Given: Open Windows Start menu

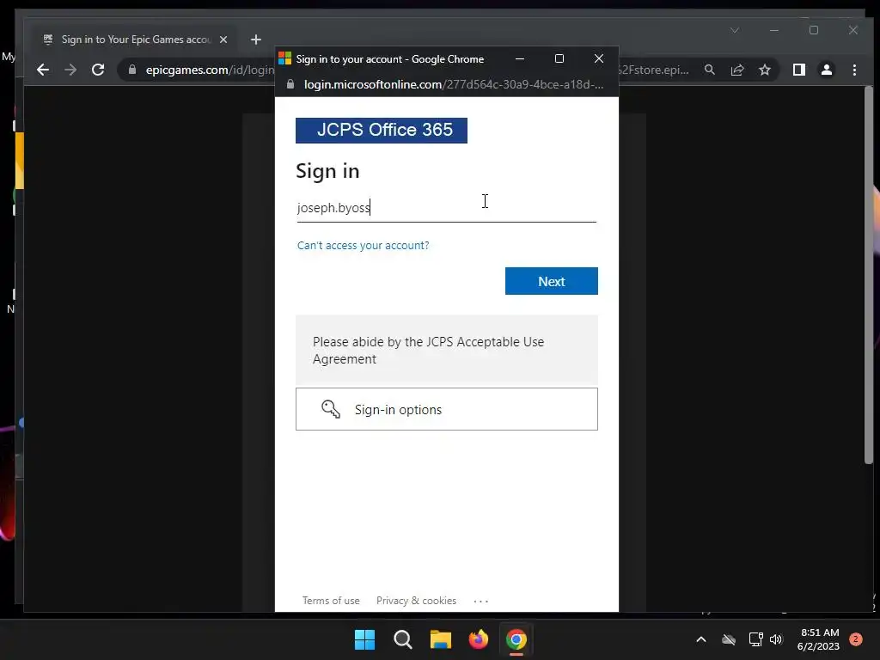Looking at the screenshot, I should pyautogui.click(x=364, y=639).
